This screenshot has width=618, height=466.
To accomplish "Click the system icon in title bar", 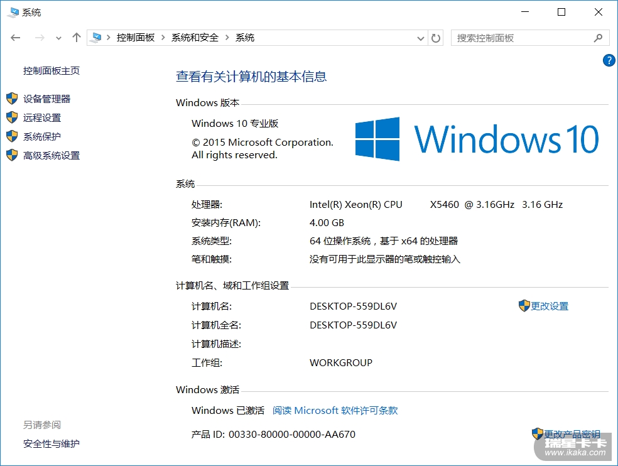I will 13,13.
